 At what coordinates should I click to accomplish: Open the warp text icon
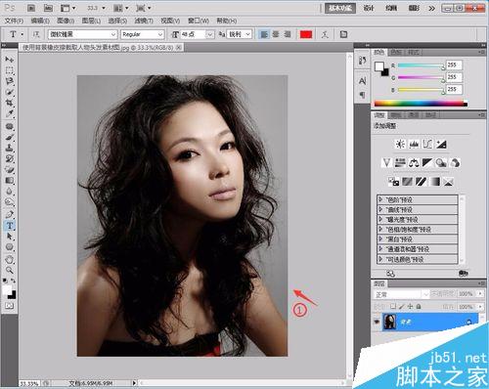coord(325,34)
